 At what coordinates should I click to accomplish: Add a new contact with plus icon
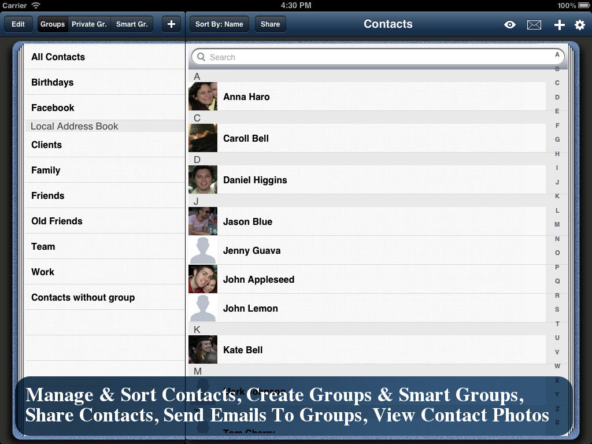(x=559, y=25)
